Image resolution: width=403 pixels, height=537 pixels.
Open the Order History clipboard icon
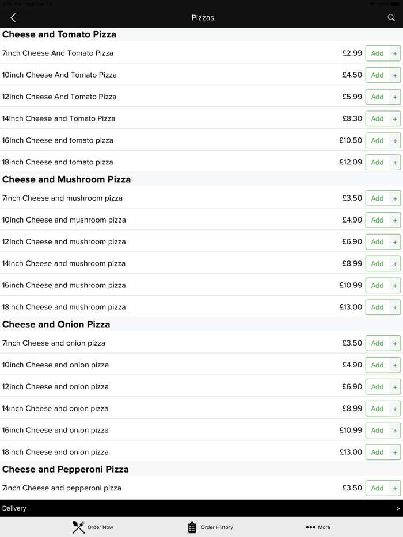[192, 527]
